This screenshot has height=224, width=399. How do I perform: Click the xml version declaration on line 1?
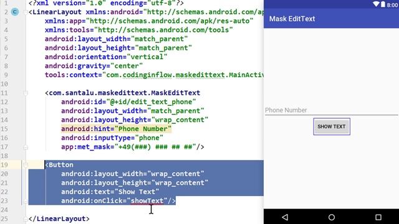coord(106,3)
